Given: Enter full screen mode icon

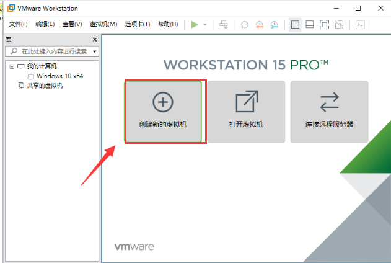Looking at the screenshot, I should coord(324,24).
